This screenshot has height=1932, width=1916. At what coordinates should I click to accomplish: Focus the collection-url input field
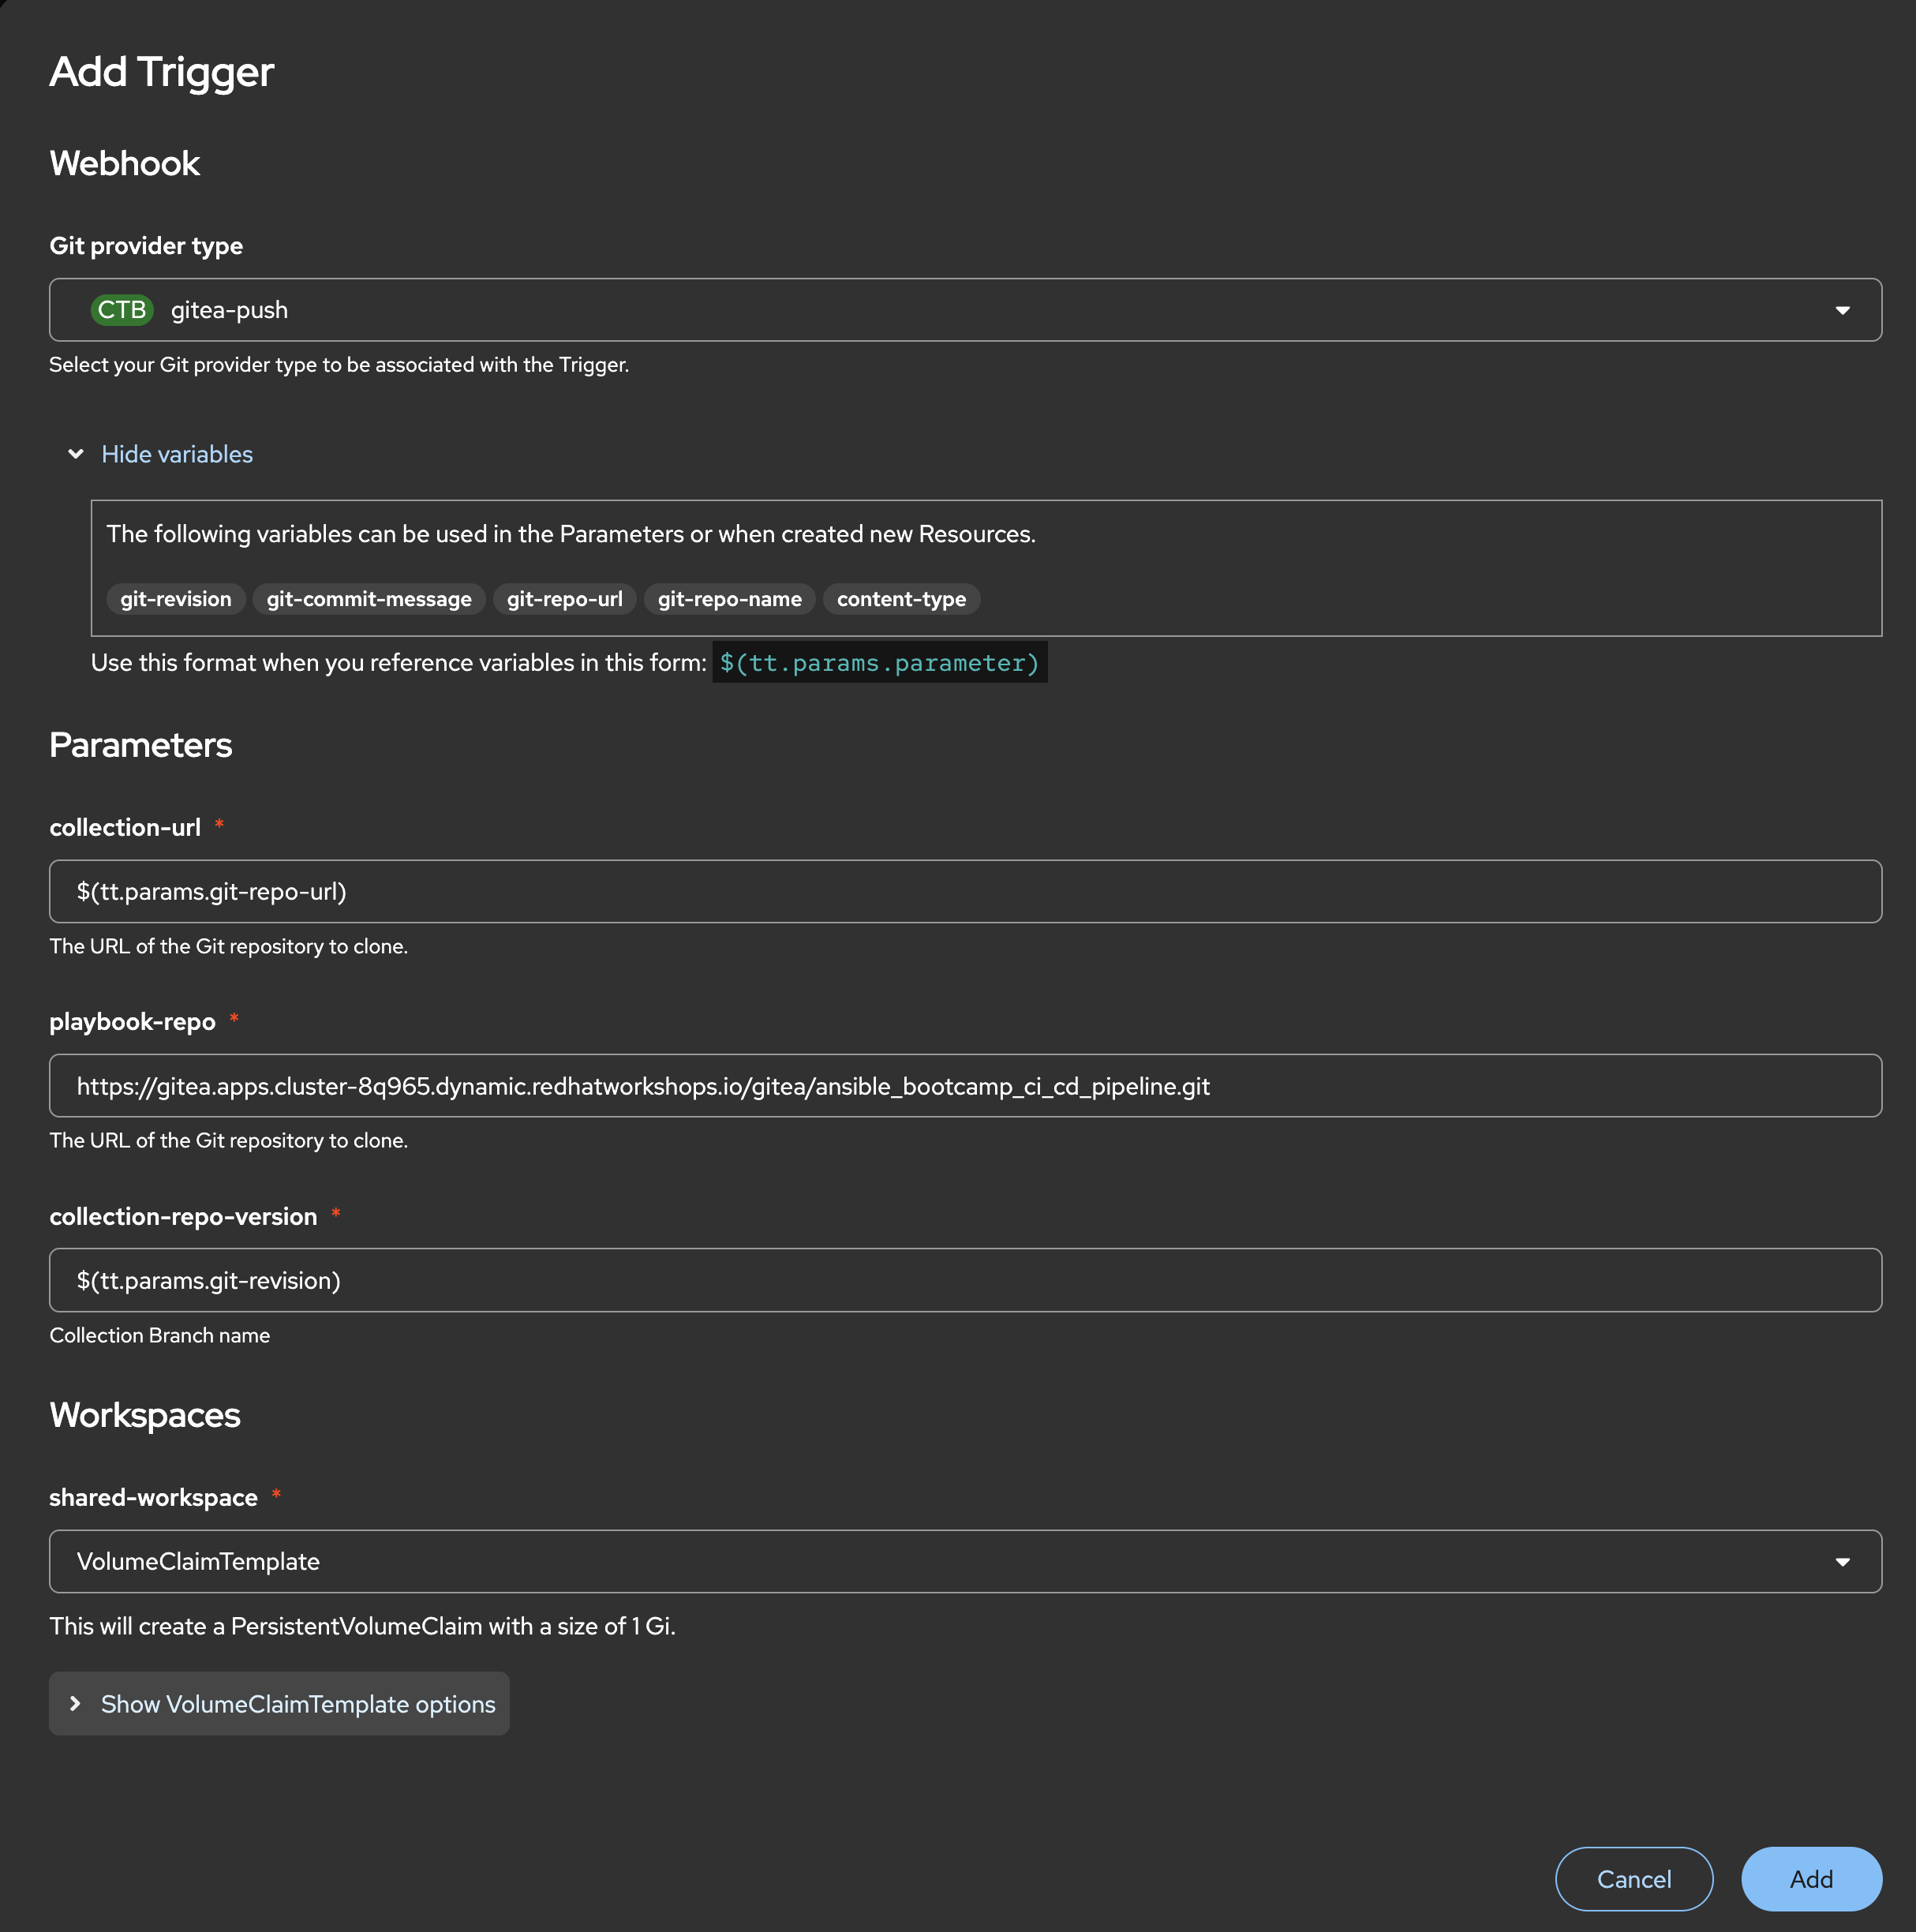964,891
